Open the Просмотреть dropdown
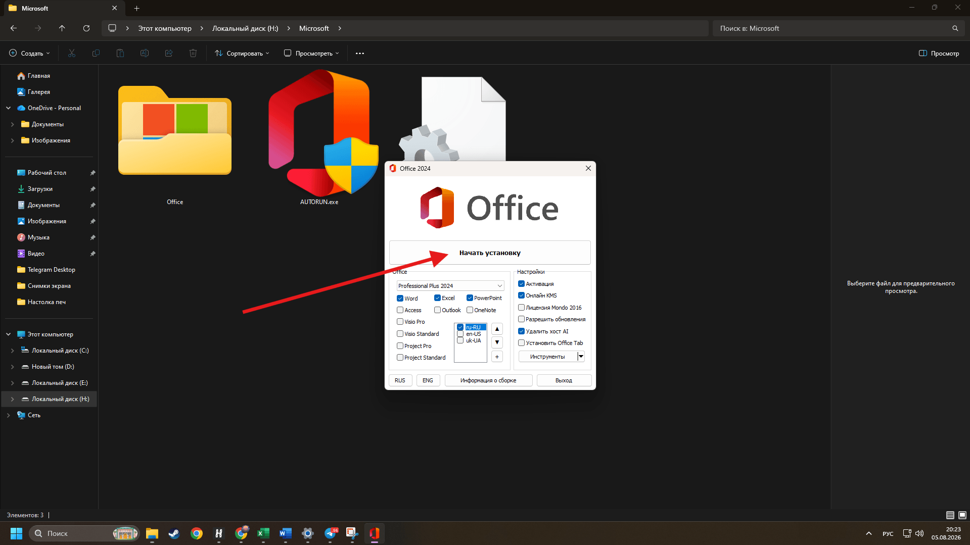This screenshot has width=970, height=545. click(311, 53)
